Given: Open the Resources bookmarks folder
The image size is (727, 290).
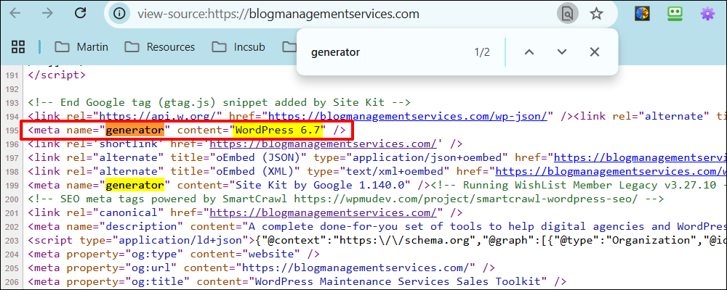Looking at the screenshot, I should [x=159, y=46].
